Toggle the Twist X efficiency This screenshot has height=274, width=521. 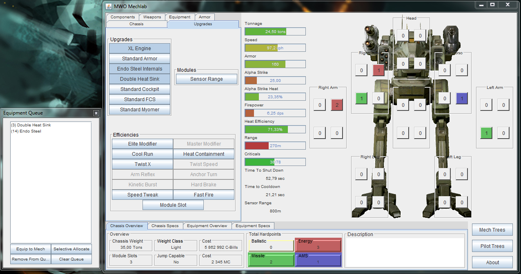pos(142,164)
